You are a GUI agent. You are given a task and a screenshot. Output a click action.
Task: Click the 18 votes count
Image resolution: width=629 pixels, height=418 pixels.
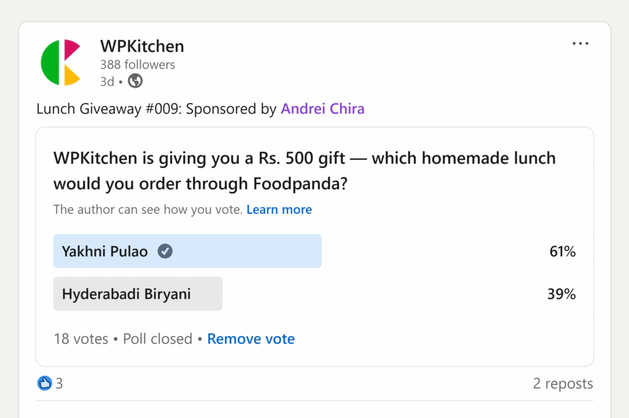[x=80, y=339]
